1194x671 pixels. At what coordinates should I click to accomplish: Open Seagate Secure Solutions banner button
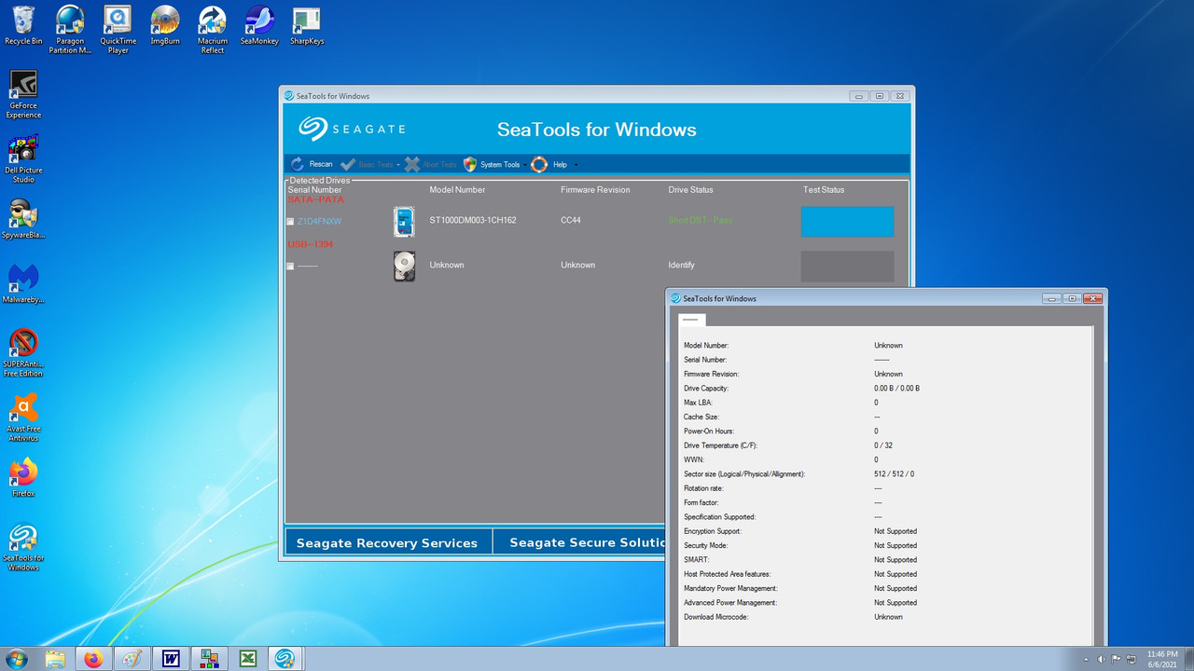click(579, 542)
